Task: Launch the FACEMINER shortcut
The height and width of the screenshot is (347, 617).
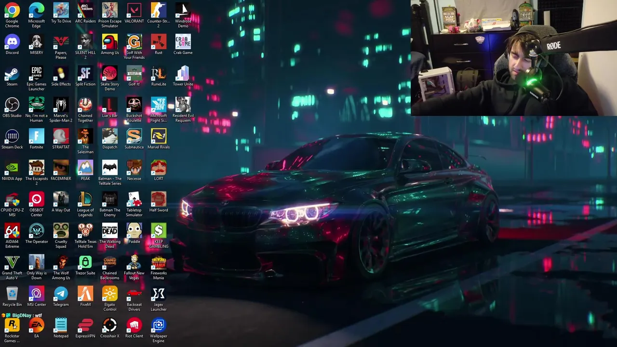Action: (61, 171)
